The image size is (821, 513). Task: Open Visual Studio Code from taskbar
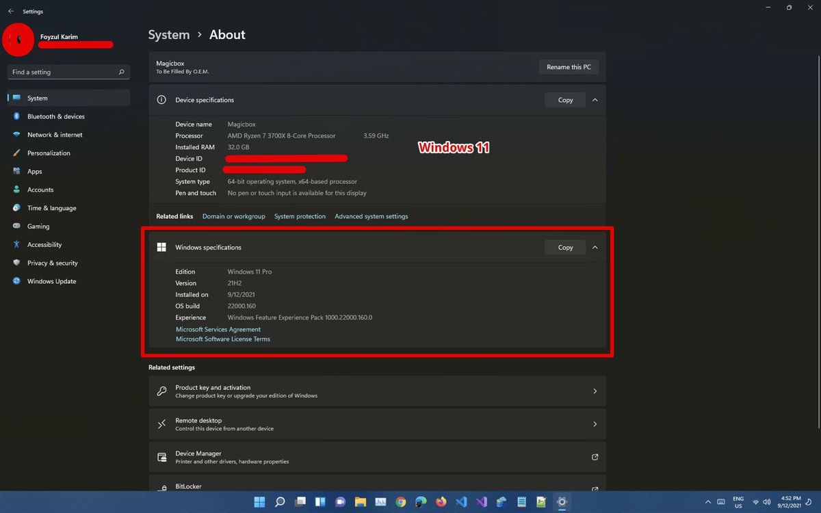(461, 502)
